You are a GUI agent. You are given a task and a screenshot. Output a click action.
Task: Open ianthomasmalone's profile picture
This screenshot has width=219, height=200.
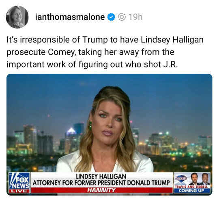click(x=17, y=17)
